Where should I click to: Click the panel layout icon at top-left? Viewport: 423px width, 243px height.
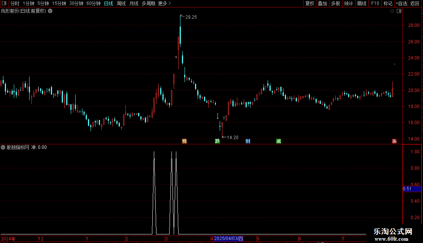(x=4, y=3)
